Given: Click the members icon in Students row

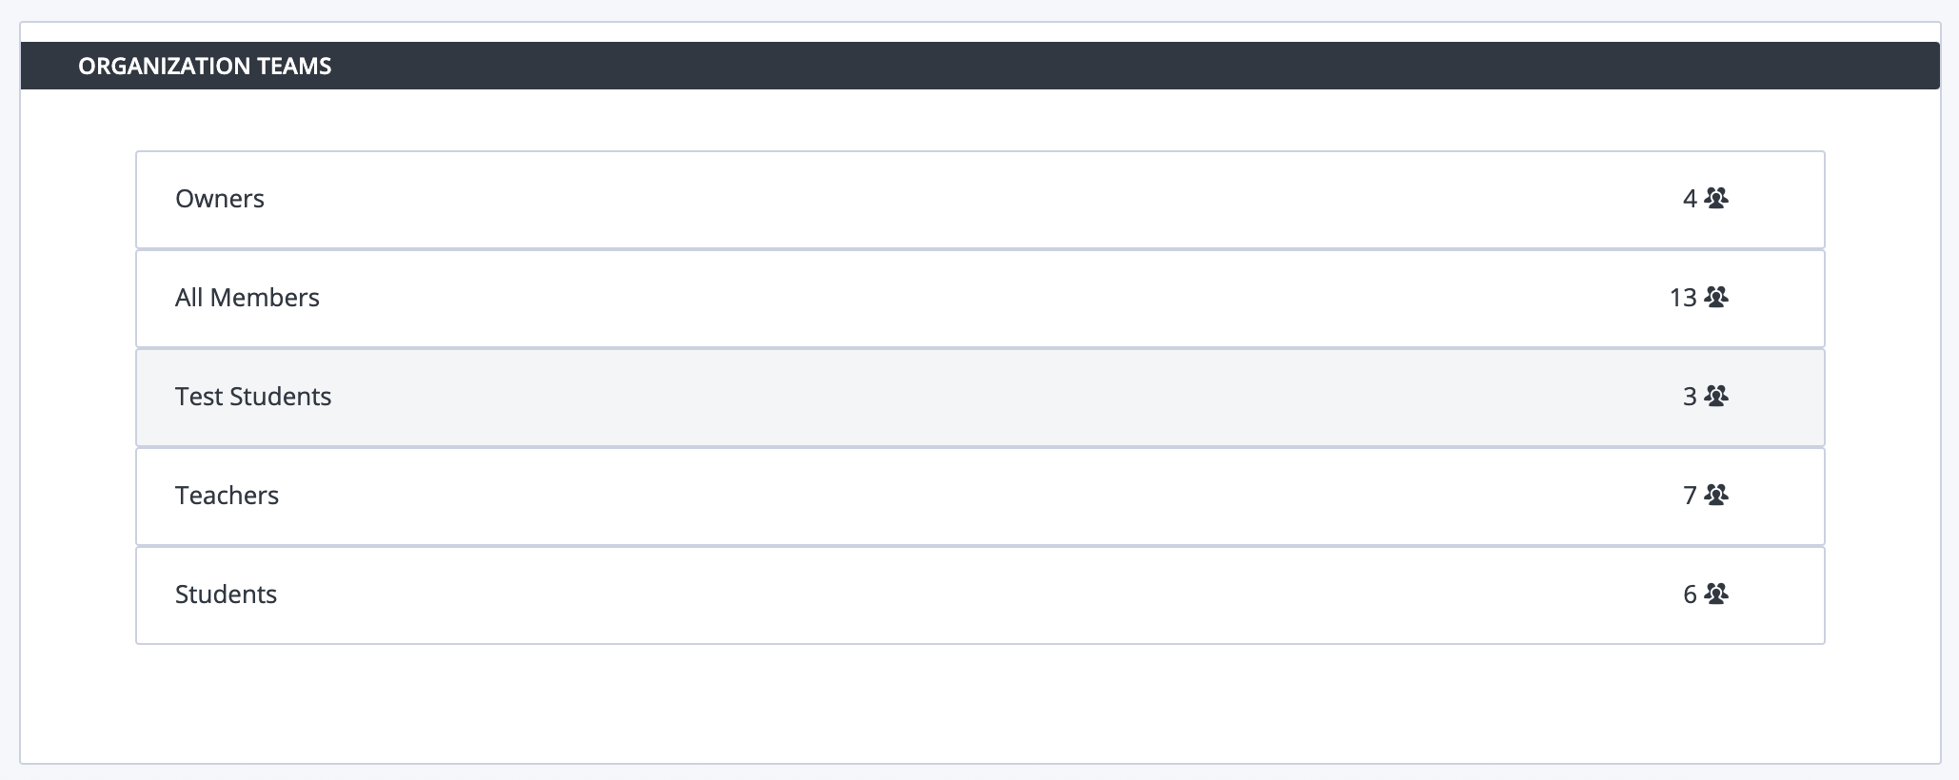Looking at the screenshot, I should tap(1716, 594).
